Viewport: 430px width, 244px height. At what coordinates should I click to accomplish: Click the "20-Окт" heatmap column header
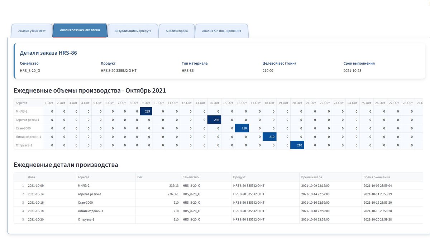[297, 103]
